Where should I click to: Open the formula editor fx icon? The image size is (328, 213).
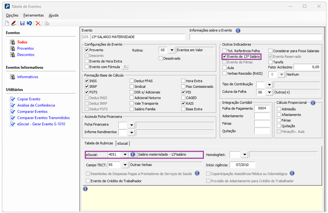pyautogui.click(x=125, y=67)
